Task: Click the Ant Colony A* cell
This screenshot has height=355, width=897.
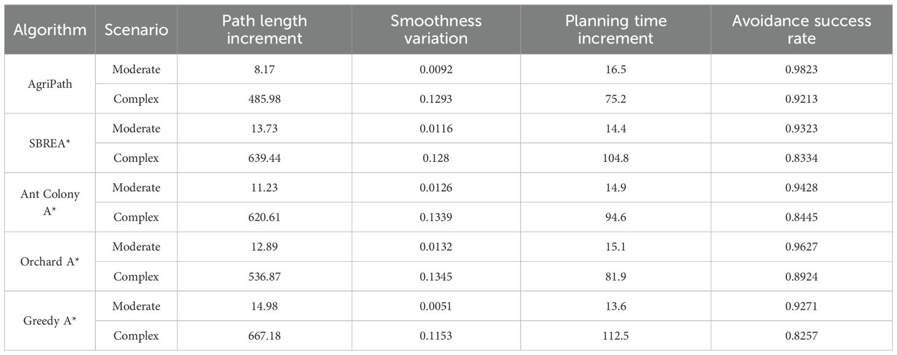Action: point(50,202)
